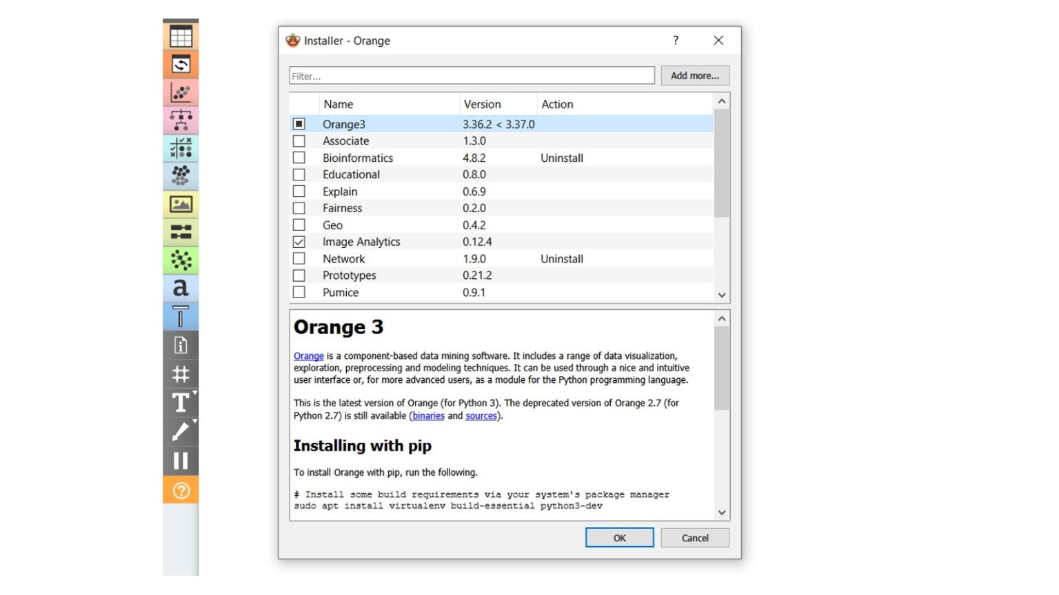Viewport: 1059px width, 595px height.
Task: Select the arrow annotation pen tool
Action: point(181,432)
